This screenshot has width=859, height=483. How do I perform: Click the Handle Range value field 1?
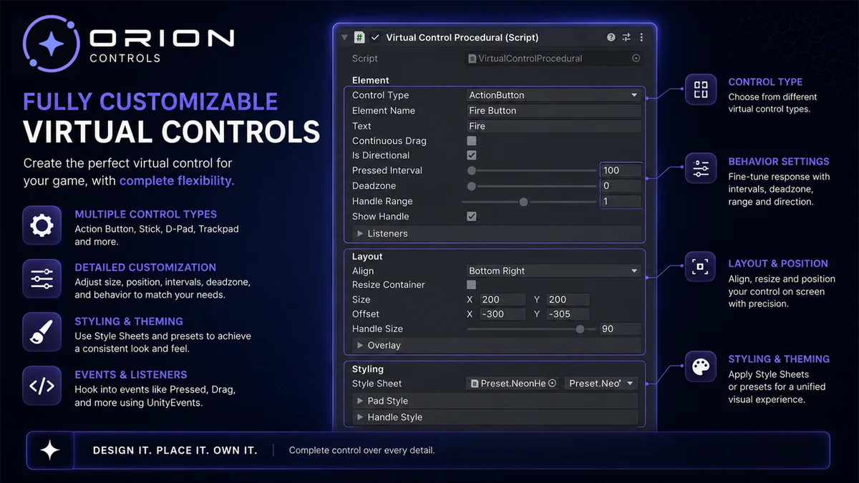621,202
